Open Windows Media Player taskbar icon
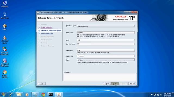The height and width of the screenshot is (97, 174). (27, 95)
